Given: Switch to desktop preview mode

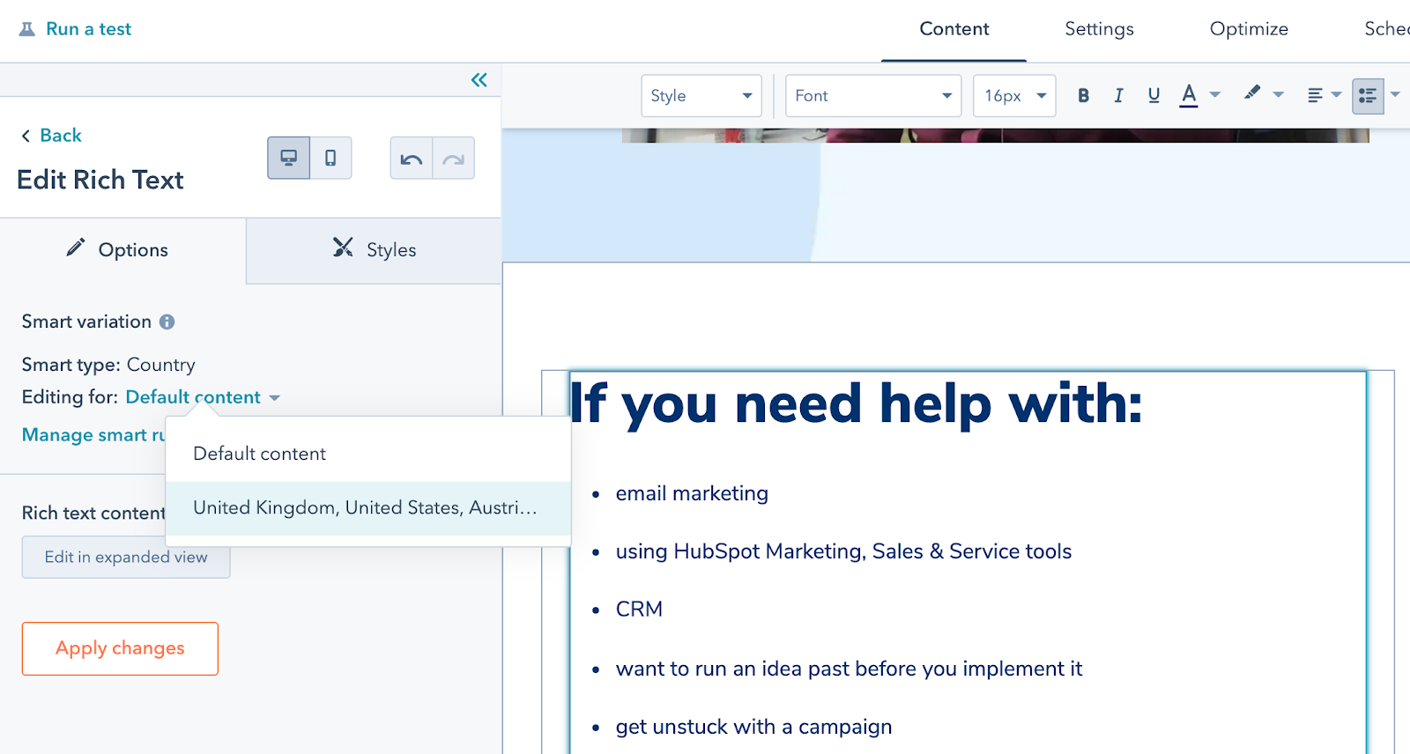Looking at the screenshot, I should [x=289, y=159].
